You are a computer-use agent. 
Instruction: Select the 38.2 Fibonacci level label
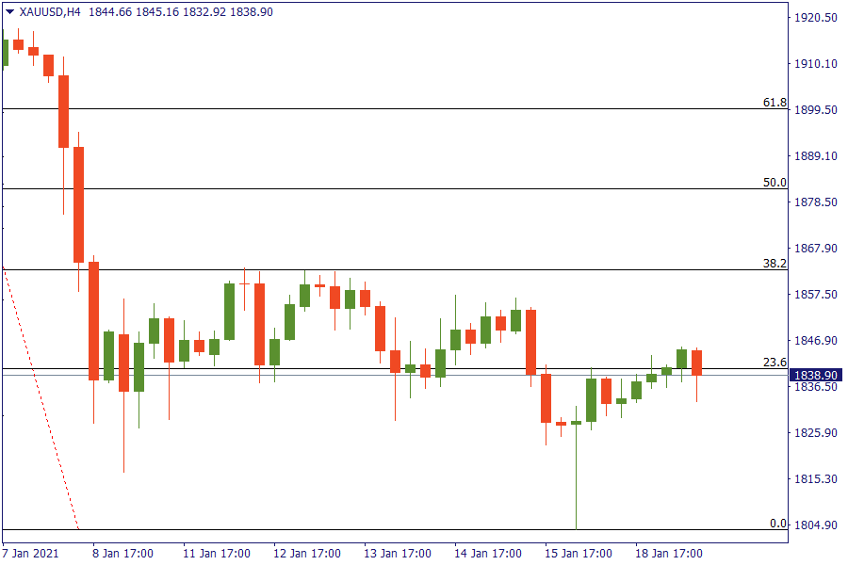click(775, 264)
